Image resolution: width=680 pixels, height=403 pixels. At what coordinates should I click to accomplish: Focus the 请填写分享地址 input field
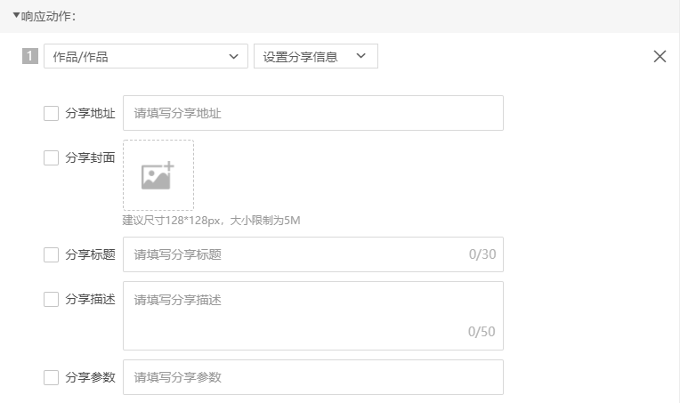coord(313,113)
